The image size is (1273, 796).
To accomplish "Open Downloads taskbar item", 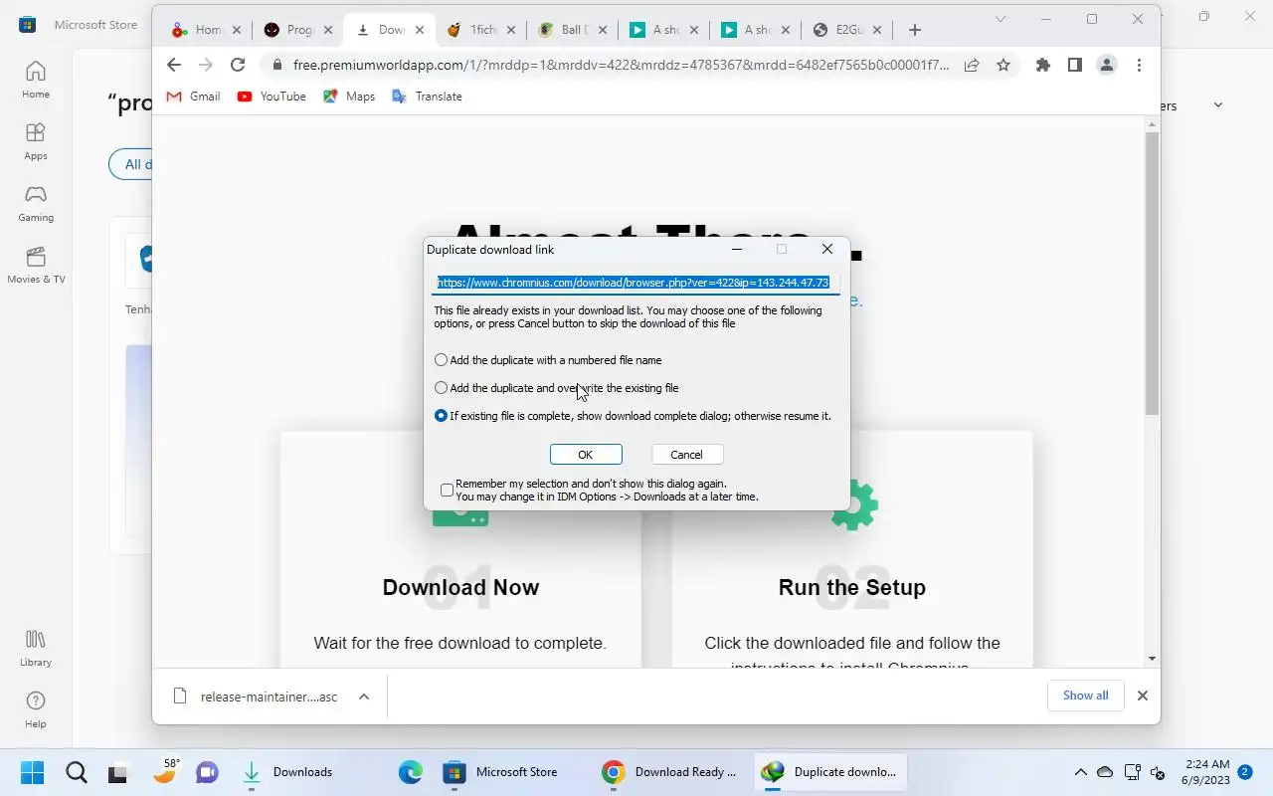I will (288, 772).
